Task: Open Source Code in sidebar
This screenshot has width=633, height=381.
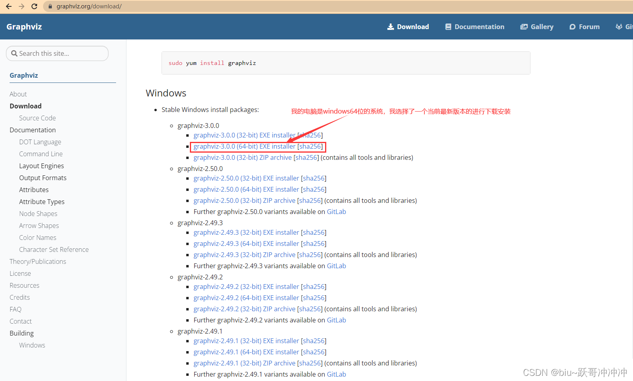Action: [x=37, y=118]
